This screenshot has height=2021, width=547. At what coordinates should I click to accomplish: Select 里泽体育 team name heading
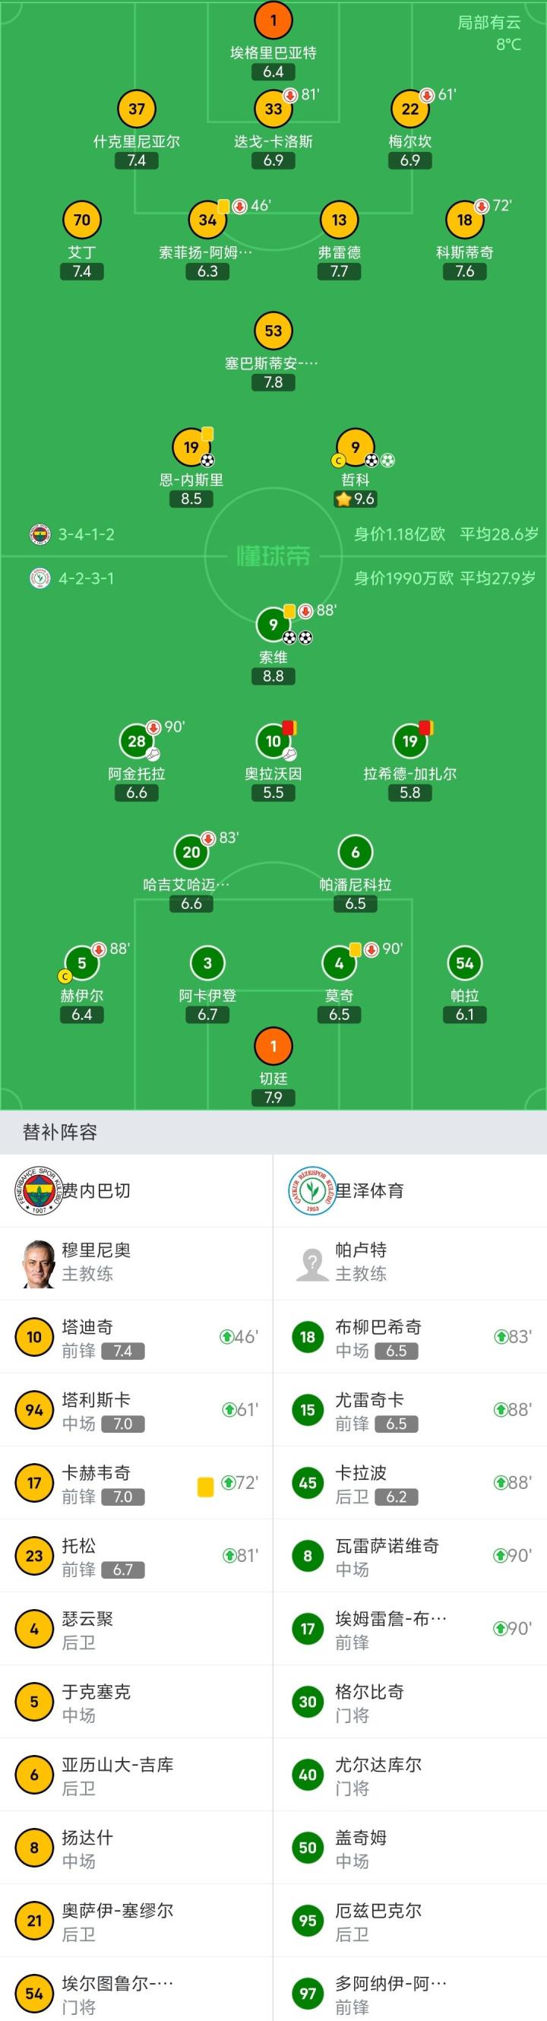369,1190
